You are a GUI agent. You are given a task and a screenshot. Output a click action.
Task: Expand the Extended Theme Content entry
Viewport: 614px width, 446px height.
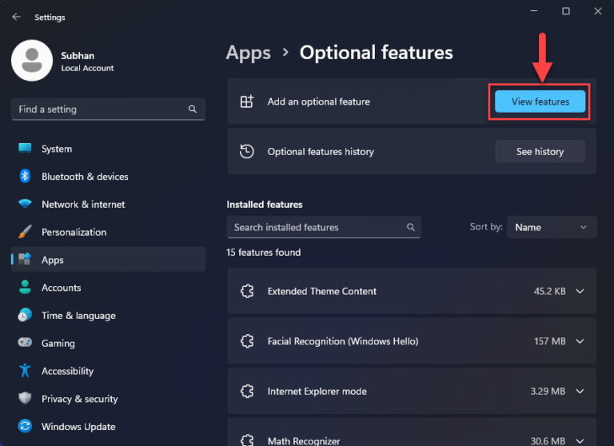click(580, 292)
